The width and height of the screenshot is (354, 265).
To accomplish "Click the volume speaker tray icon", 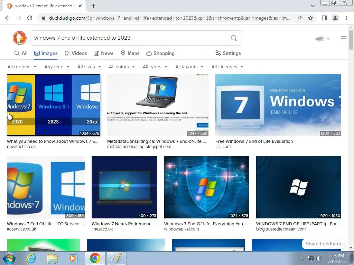I will [319, 258].
